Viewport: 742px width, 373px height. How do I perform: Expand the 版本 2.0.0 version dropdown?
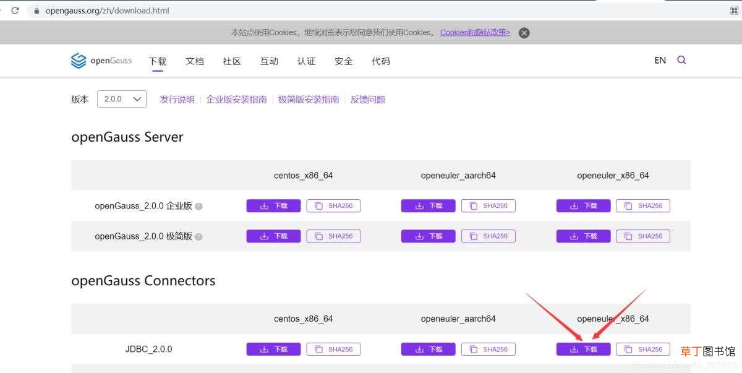click(x=122, y=99)
